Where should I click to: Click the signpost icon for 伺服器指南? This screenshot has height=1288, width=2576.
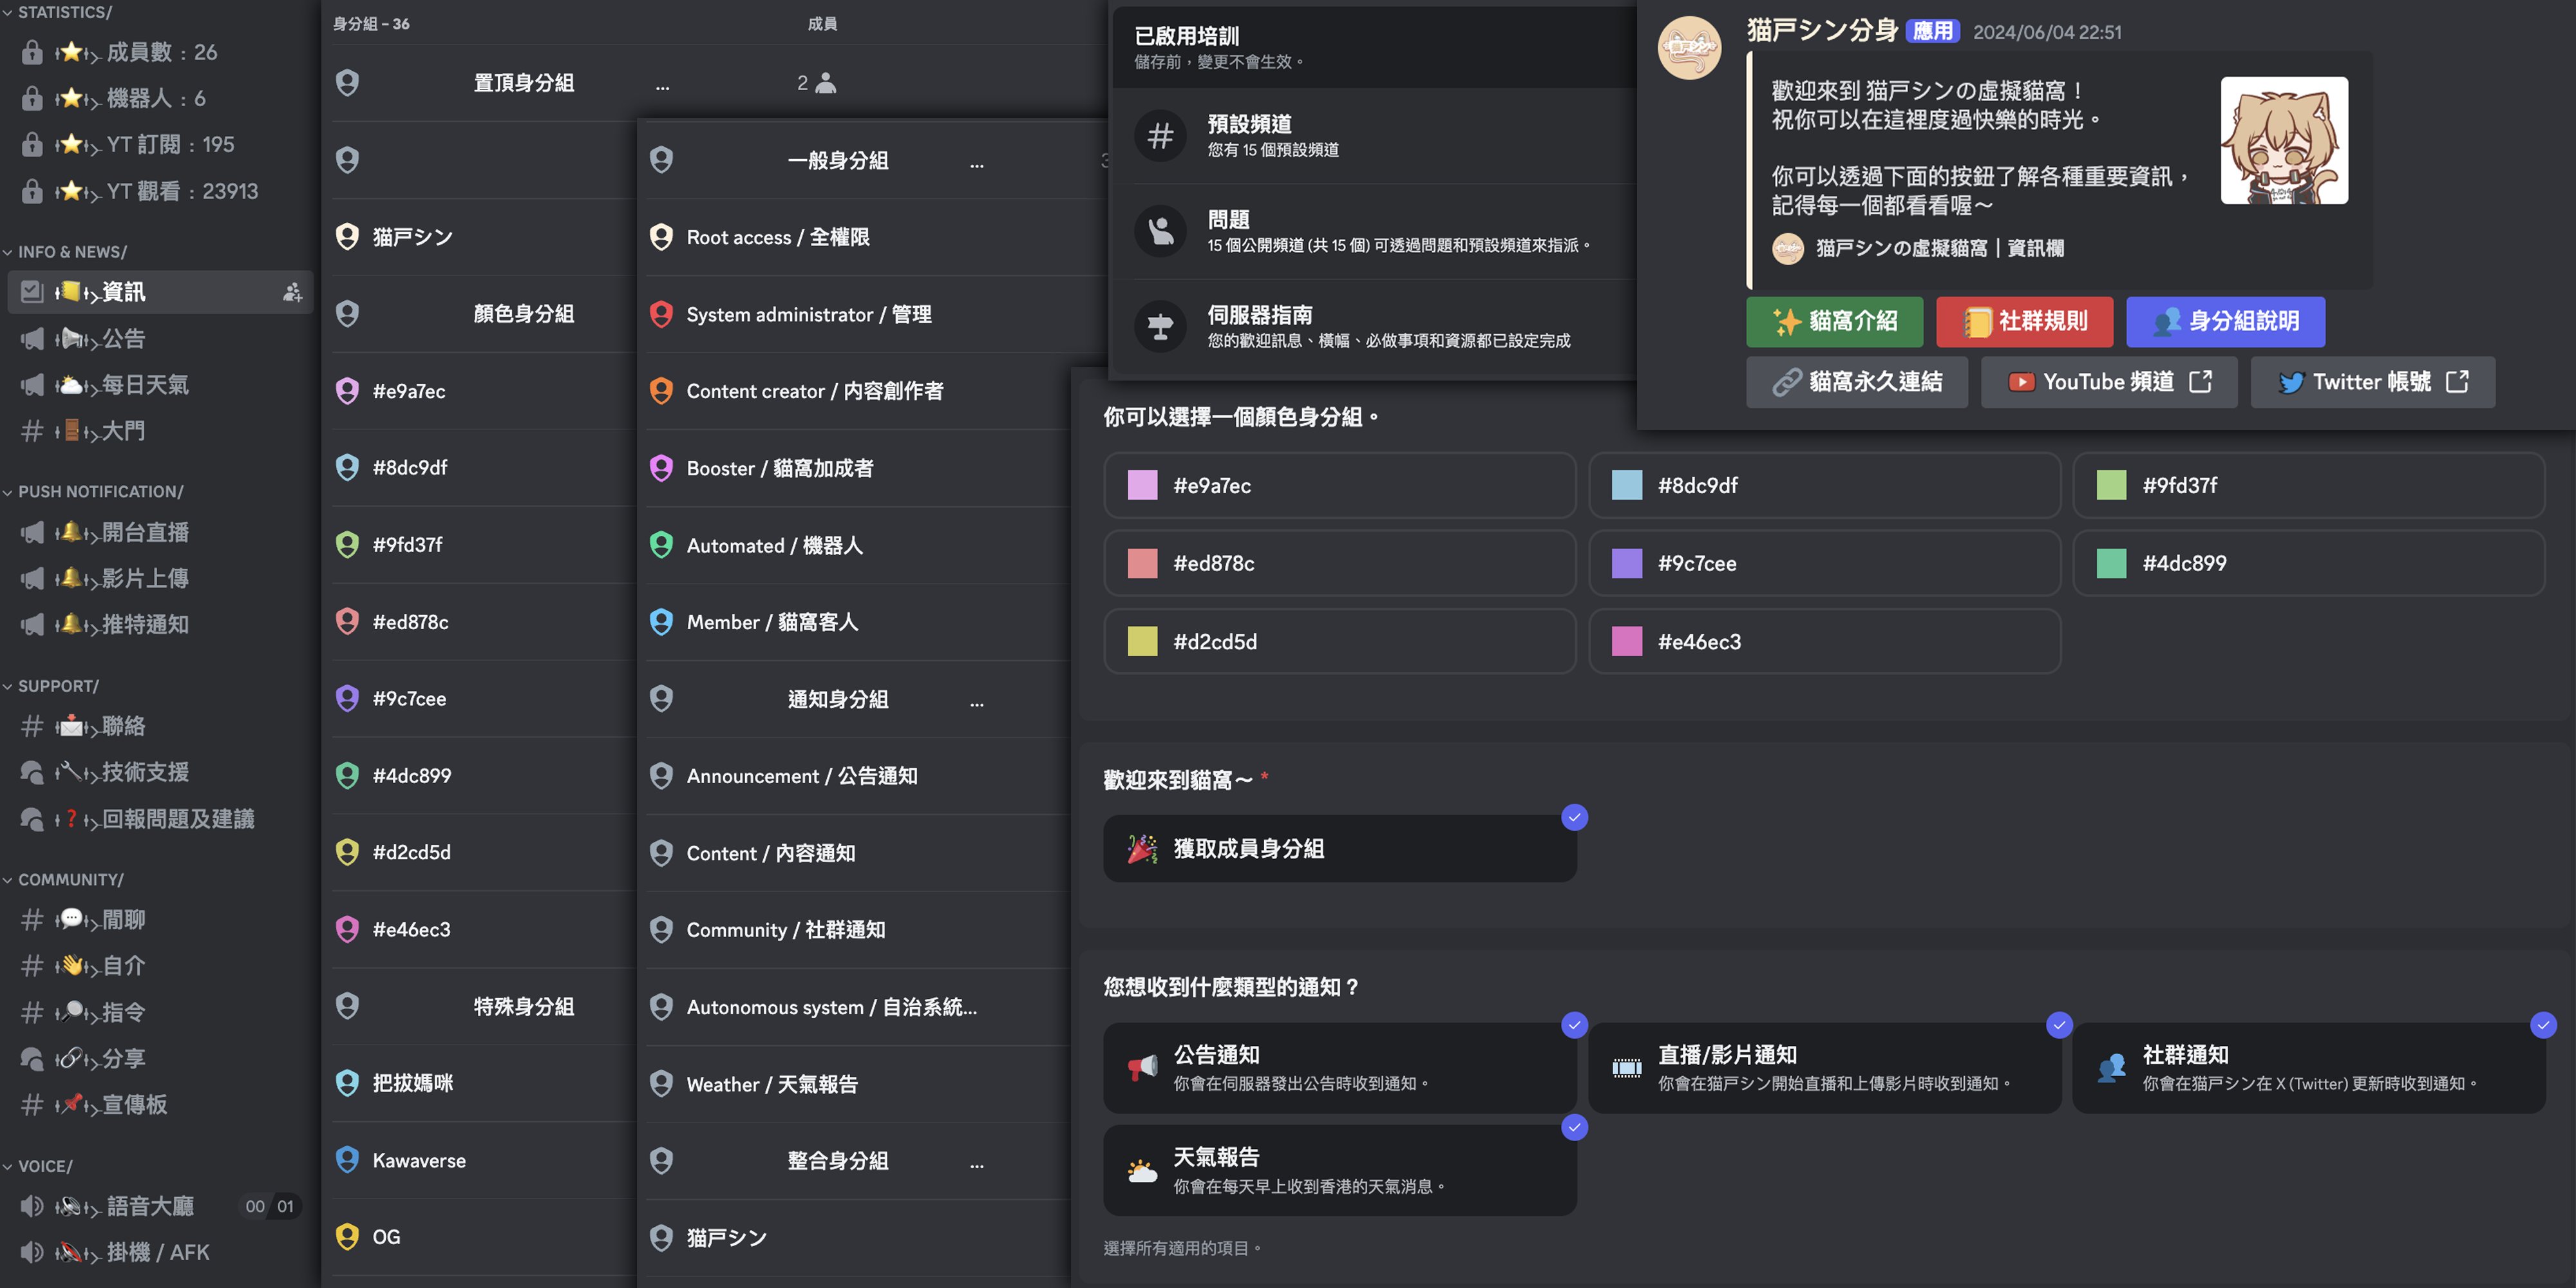pyautogui.click(x=1160, y=326)
